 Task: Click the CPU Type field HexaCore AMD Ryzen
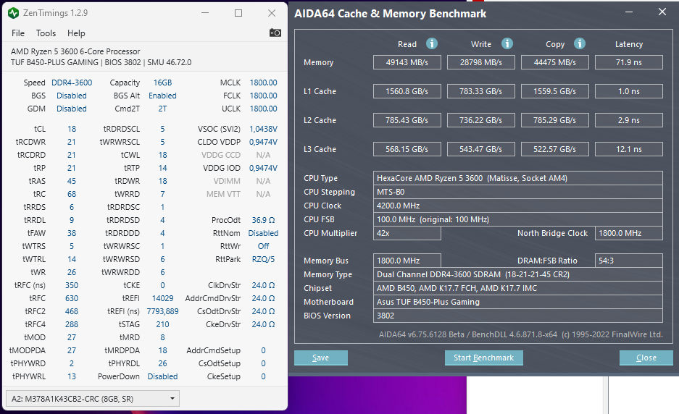coord(518,178)
